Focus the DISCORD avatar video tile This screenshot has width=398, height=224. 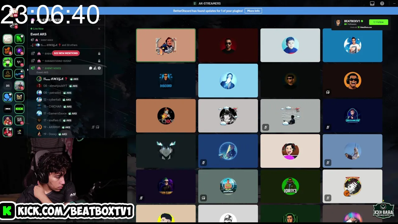click(x=166, y=81)
